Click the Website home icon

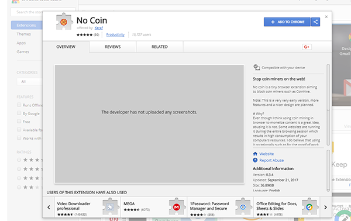[x=255, y=154]
